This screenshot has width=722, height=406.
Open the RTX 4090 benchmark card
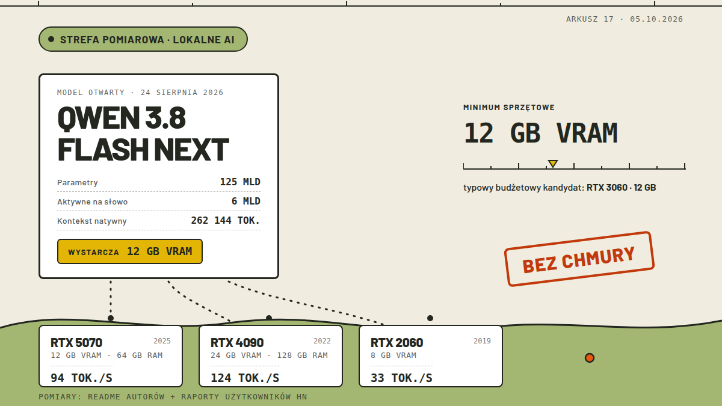[x=271, y=356]
